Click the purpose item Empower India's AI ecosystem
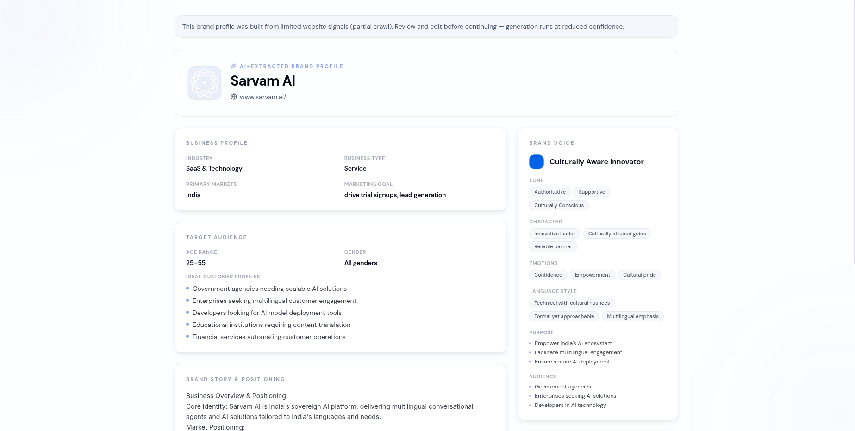This screenshot has width=855, height=431. point(574,344)
